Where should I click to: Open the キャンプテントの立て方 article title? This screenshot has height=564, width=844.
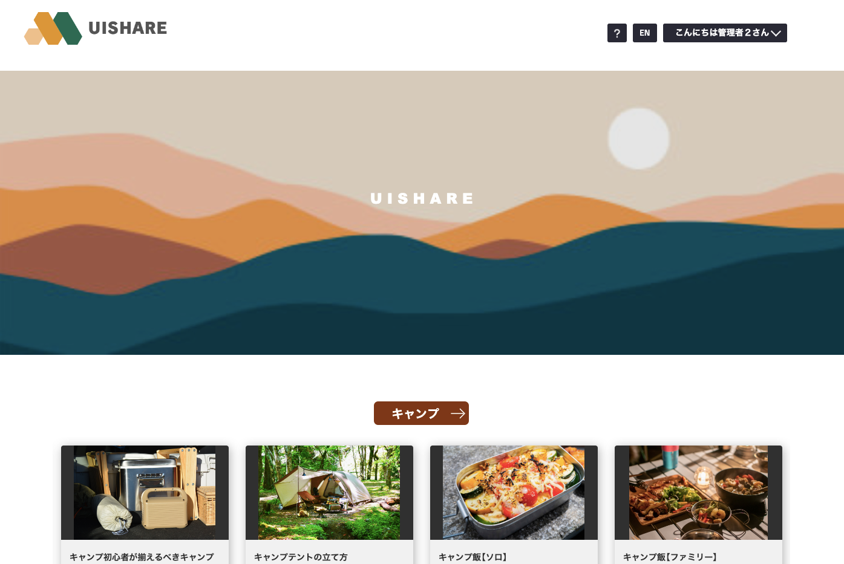point(301,557)
